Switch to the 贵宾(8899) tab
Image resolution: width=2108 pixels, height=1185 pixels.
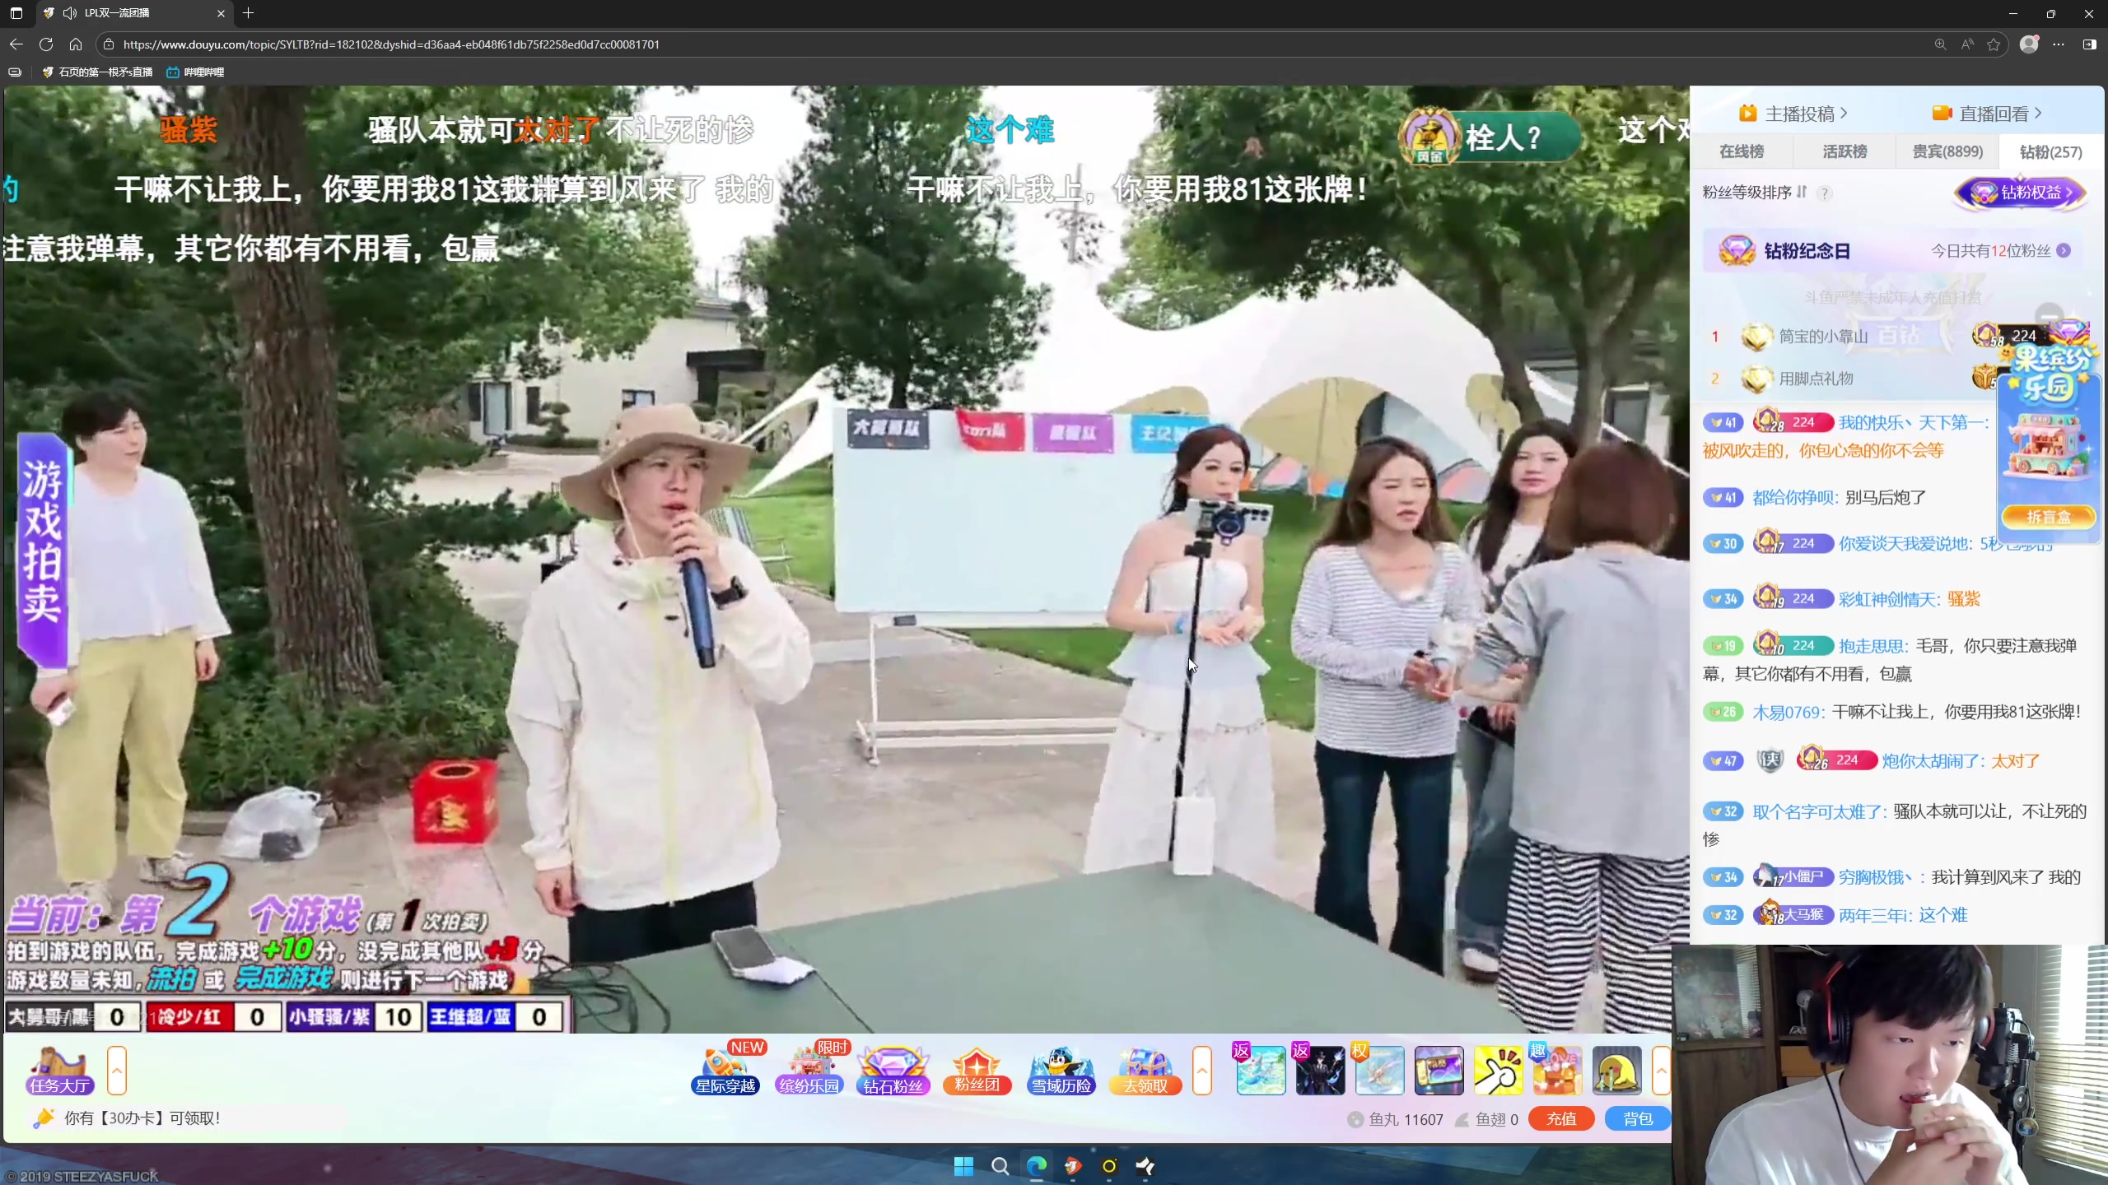[x=1947, y=151]
